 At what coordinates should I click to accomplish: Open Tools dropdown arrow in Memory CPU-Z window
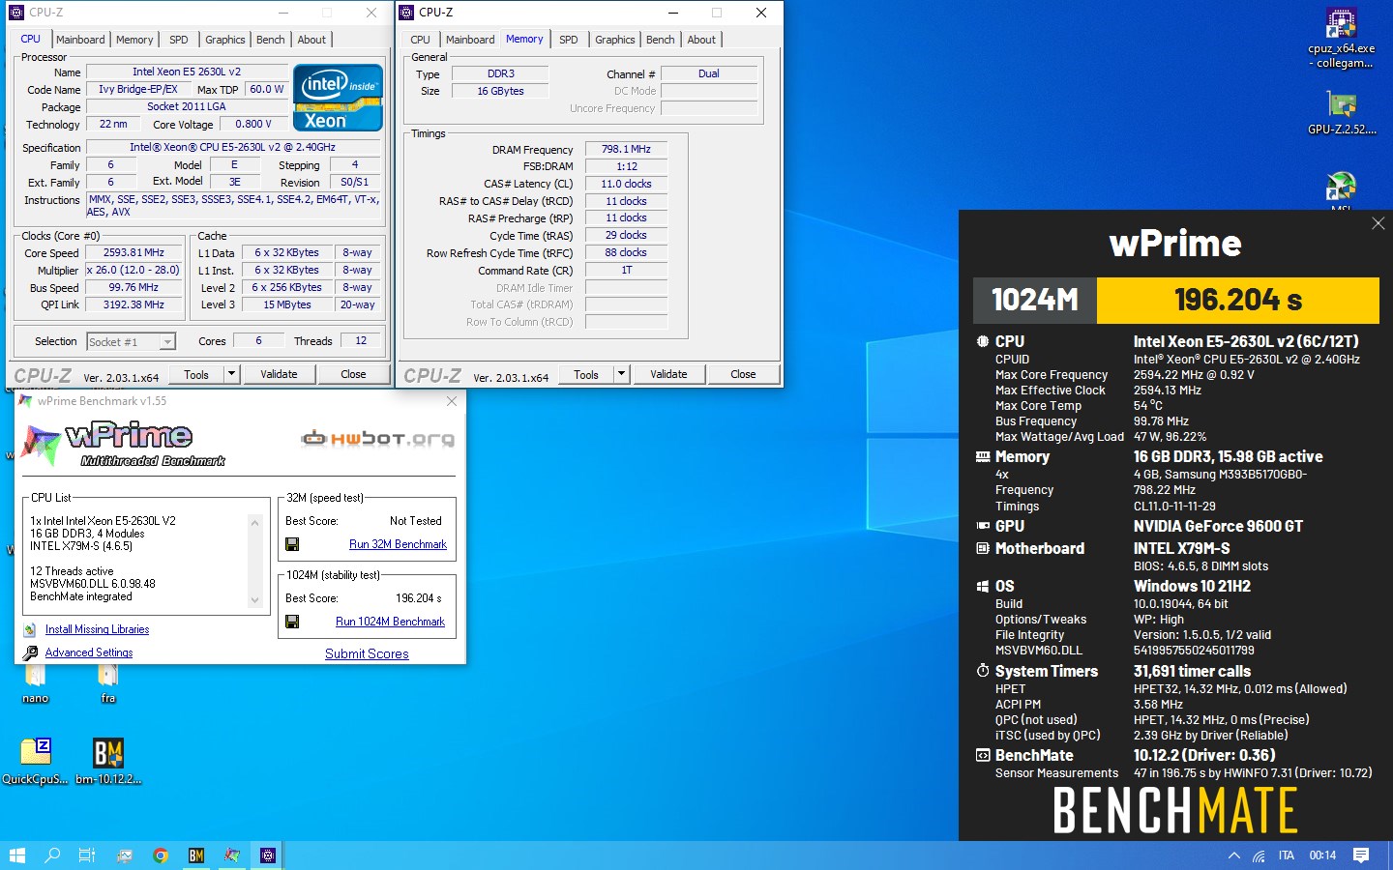coord(621,374)
